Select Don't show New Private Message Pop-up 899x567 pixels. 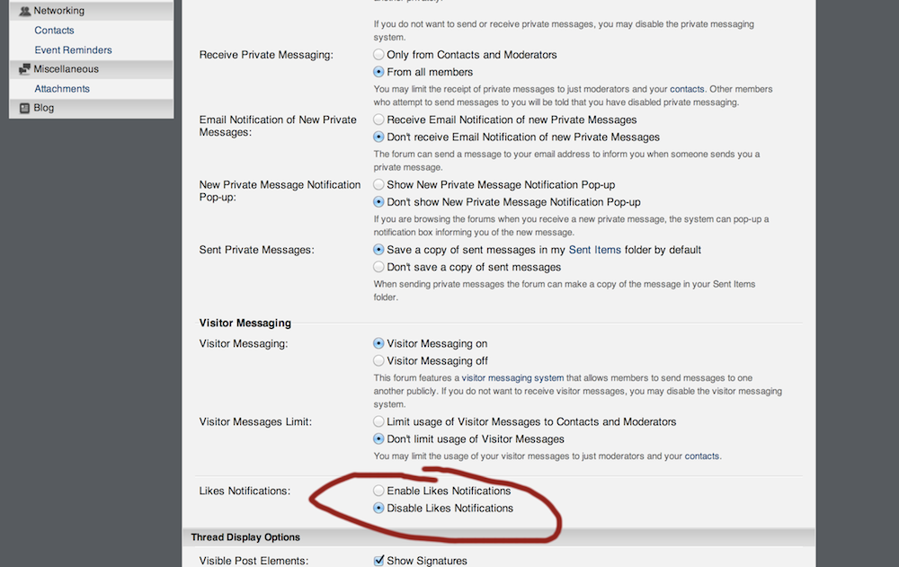tap(378, 202)
